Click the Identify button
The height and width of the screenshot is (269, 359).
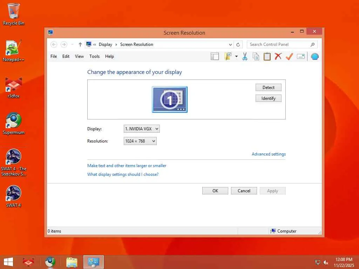tap(268, 98)
